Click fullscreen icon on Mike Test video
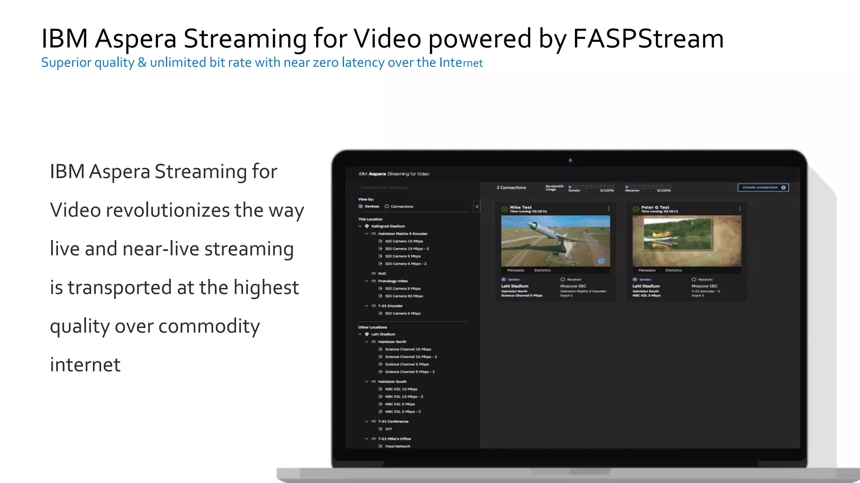The width and height of the screenshot is (860, 483). tap(601, 261)
